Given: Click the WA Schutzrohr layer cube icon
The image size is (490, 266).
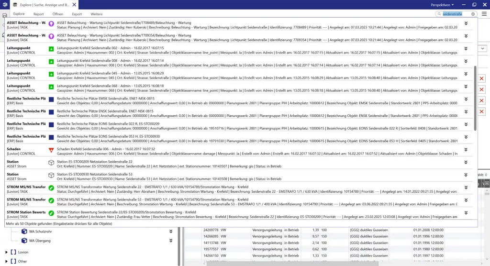Looking at the screenshot, I should [x=24, y=232].
